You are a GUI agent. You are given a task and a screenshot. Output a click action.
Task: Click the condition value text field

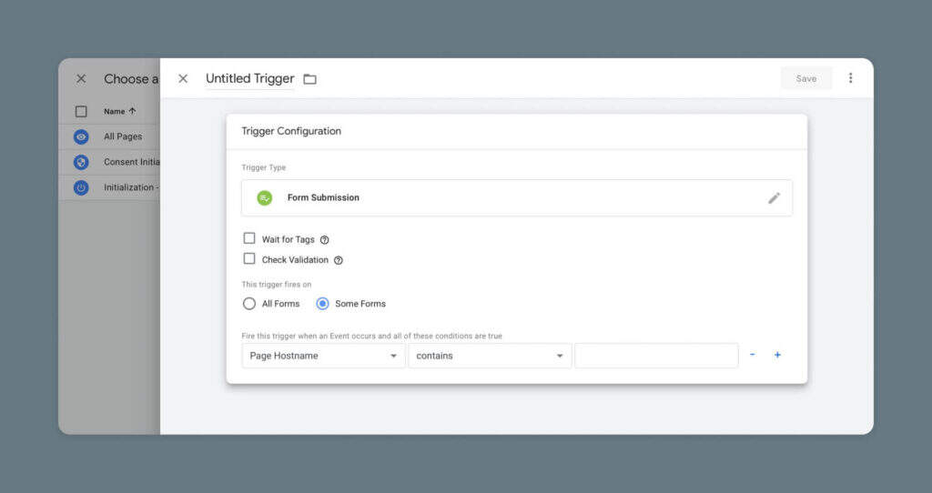point(656,356)
